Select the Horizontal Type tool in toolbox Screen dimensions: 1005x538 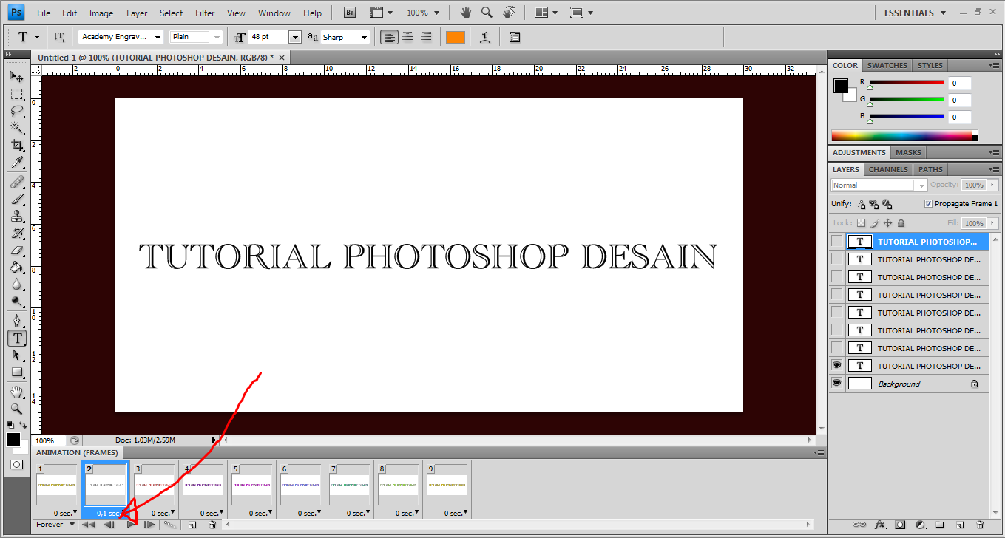point(16,338)
